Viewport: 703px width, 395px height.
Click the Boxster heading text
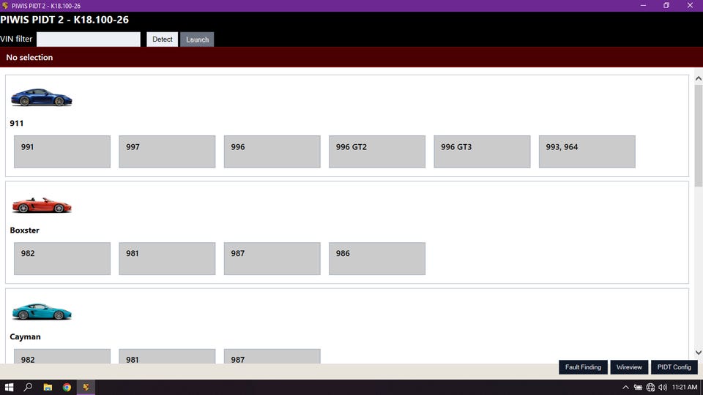[x=25, y=230]
